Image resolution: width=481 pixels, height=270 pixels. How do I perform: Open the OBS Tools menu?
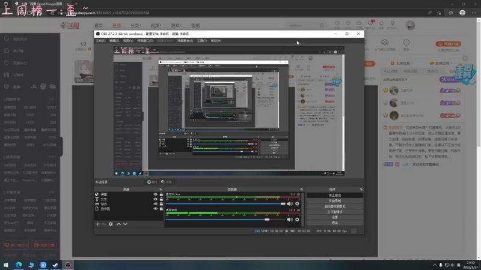202,41
